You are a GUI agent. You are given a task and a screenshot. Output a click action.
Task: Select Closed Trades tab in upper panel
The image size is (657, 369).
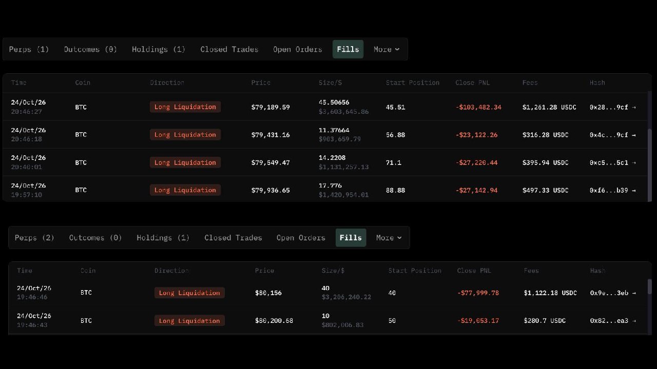pos(229,49)
